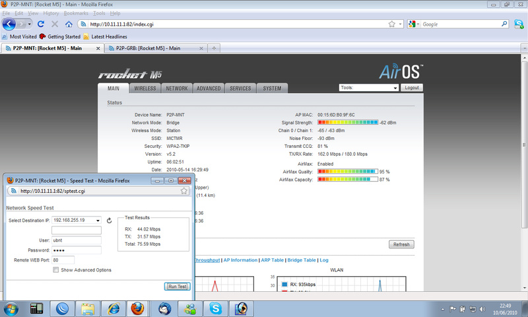Bookmark star in Speed Test address bar
528x317 pixels.
point(184,191)
